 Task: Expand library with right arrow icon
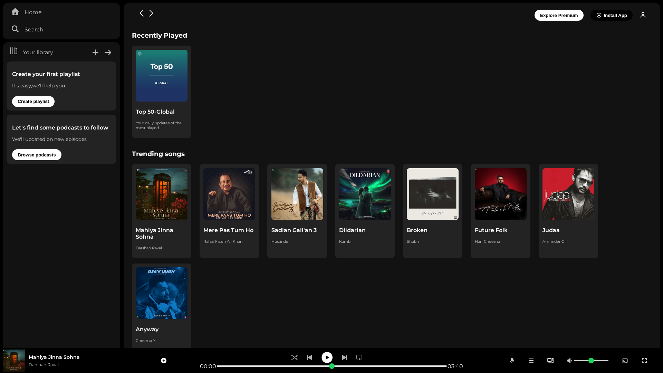[x=108, y=52]
